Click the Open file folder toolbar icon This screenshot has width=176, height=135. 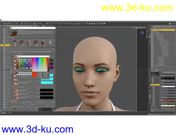click(x=4, y=23)
